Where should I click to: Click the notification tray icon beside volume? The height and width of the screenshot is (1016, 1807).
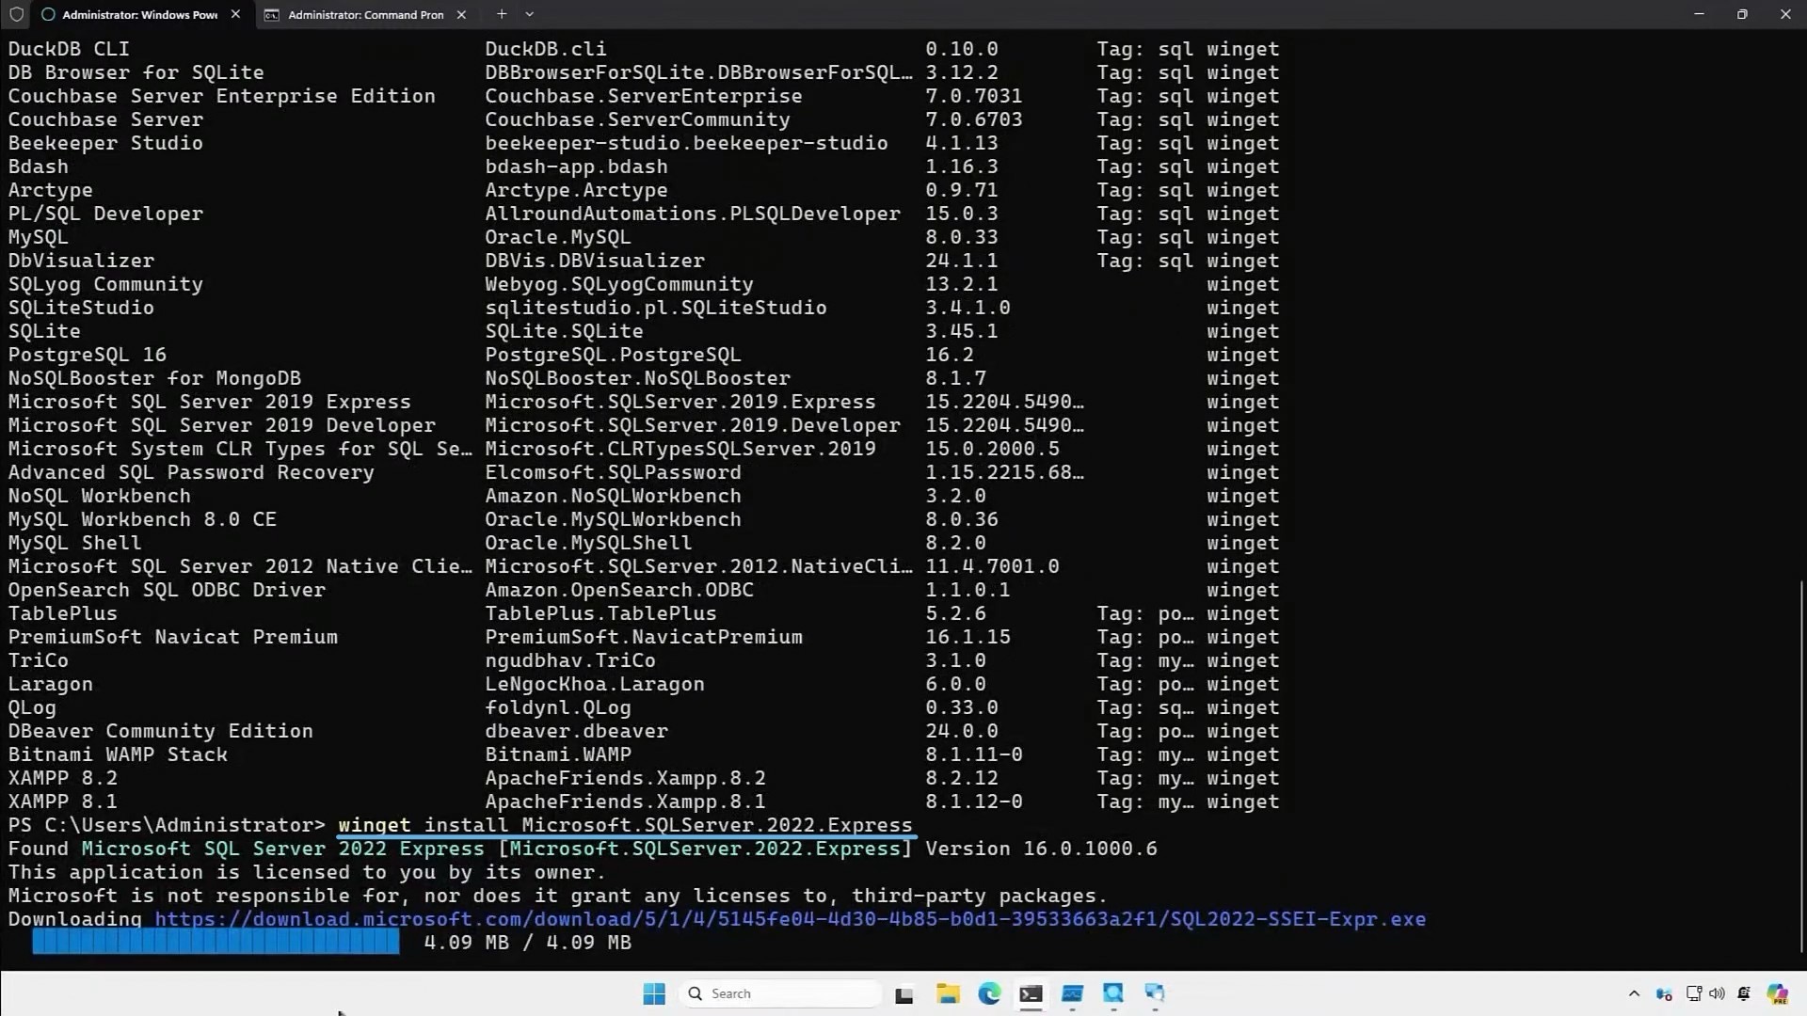point(1744,993)
